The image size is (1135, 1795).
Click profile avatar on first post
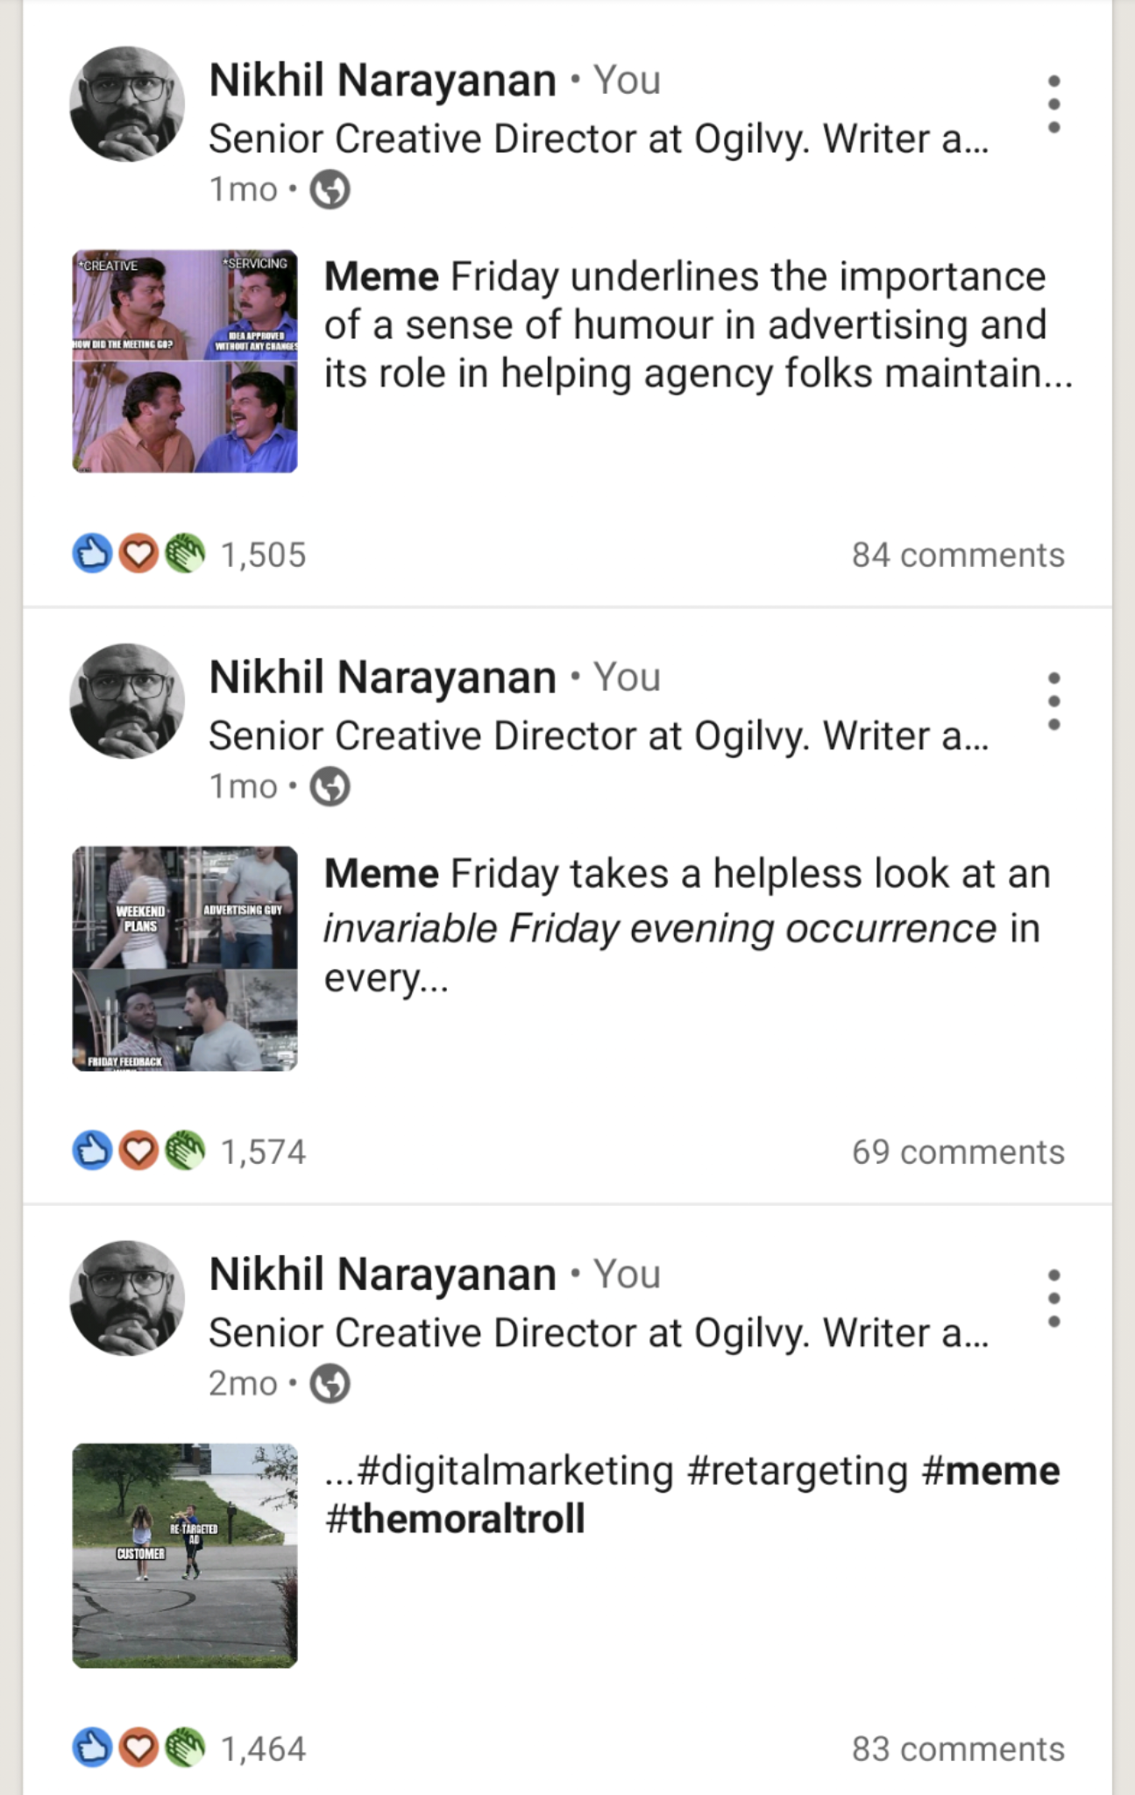coord(127,104)
